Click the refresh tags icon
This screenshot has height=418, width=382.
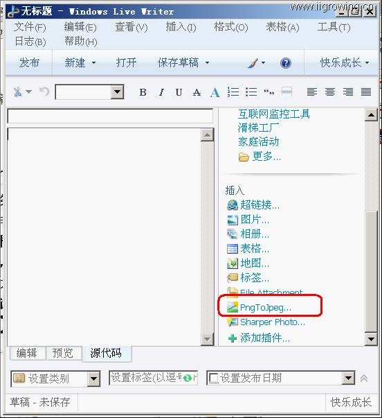(188, 378)
